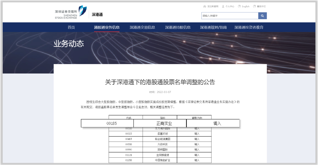Image resolution: width=318 pixels, height=165 pixels.
Task: Open the 个人中心 link
Action: 230,6
